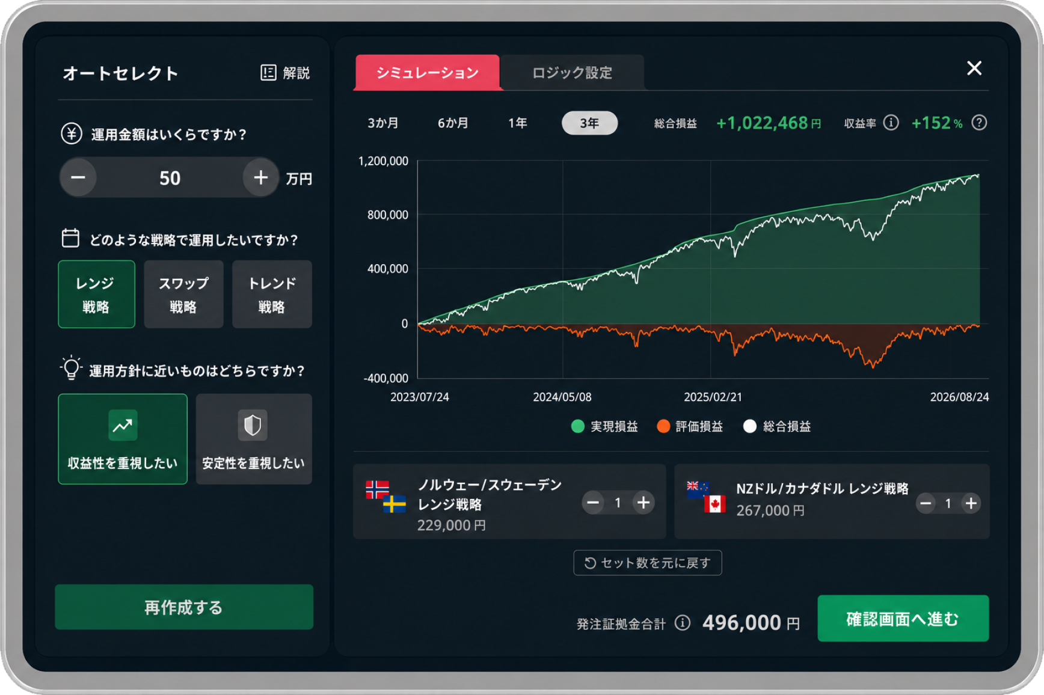The image size is (1044, 695).
Task: Decrease investment amount with minus button
Action: pyautogui.click(x=78, y=177)
